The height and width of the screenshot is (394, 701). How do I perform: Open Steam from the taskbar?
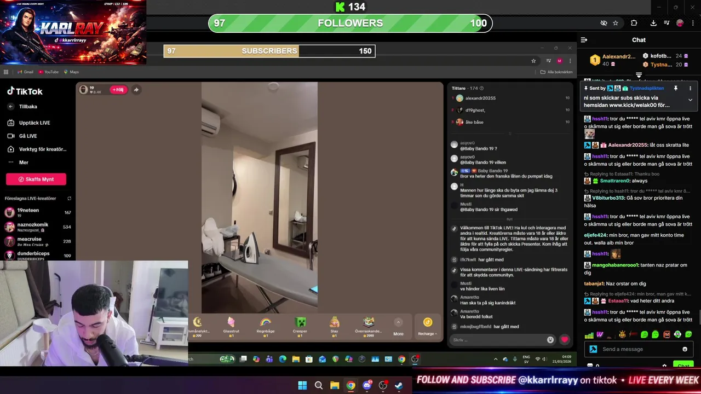[399, 385]
